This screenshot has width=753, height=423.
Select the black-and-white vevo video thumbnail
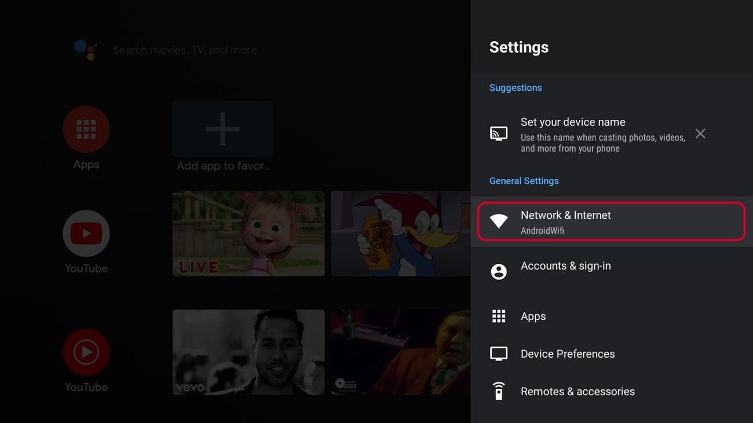[248, 352]
